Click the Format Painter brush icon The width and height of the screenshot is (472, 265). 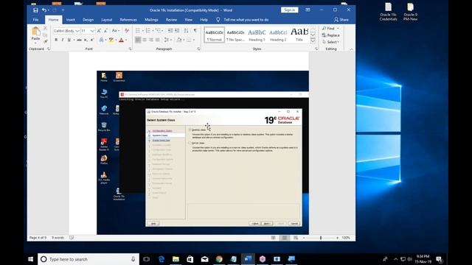click(x=45, y=41)
